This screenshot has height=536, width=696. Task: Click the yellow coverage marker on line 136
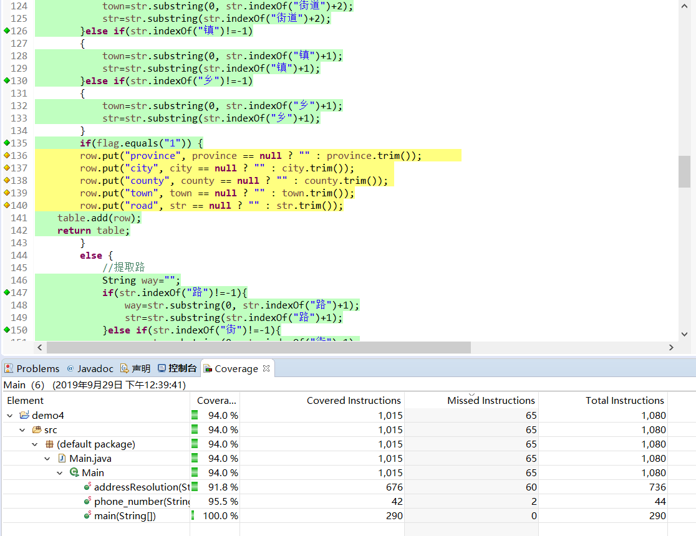[x=6, y=156]
